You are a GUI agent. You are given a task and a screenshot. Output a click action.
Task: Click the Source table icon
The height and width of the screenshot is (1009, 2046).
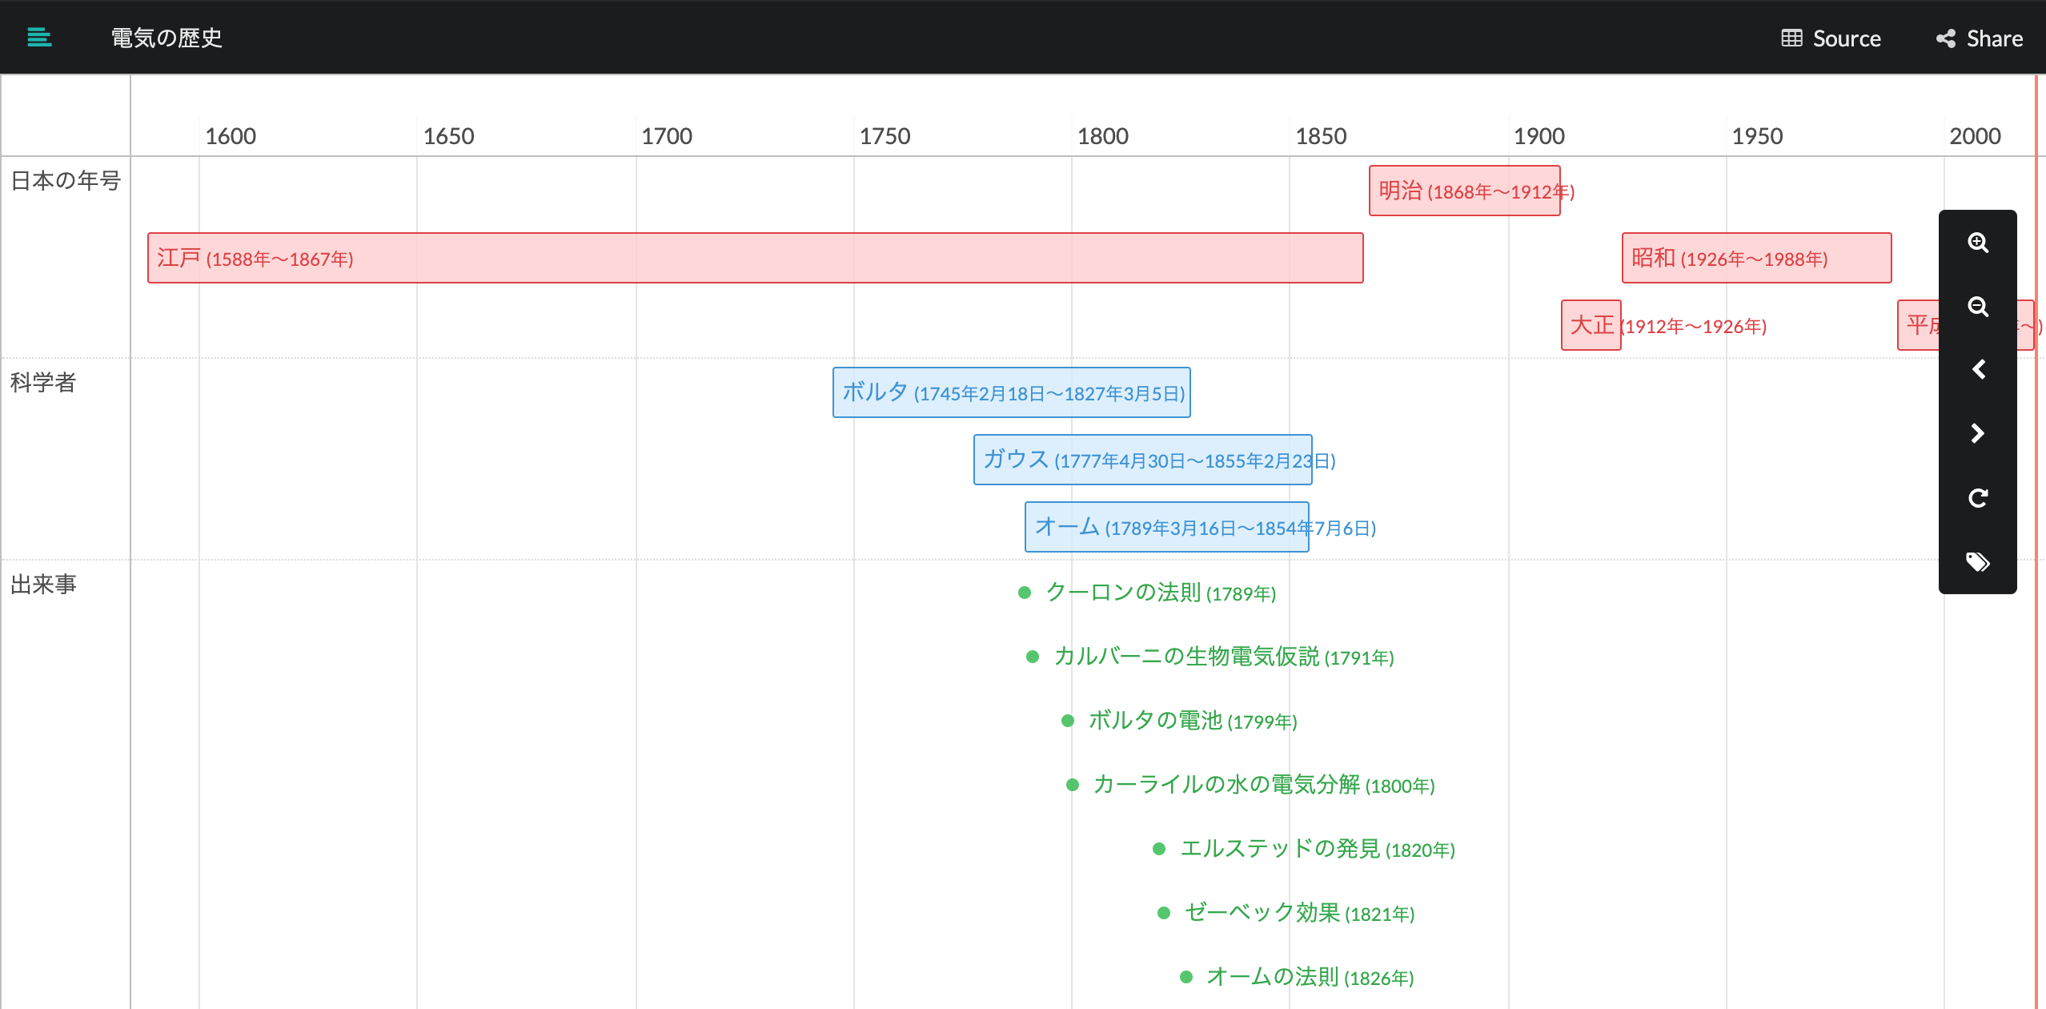[x=1791, y=38]
